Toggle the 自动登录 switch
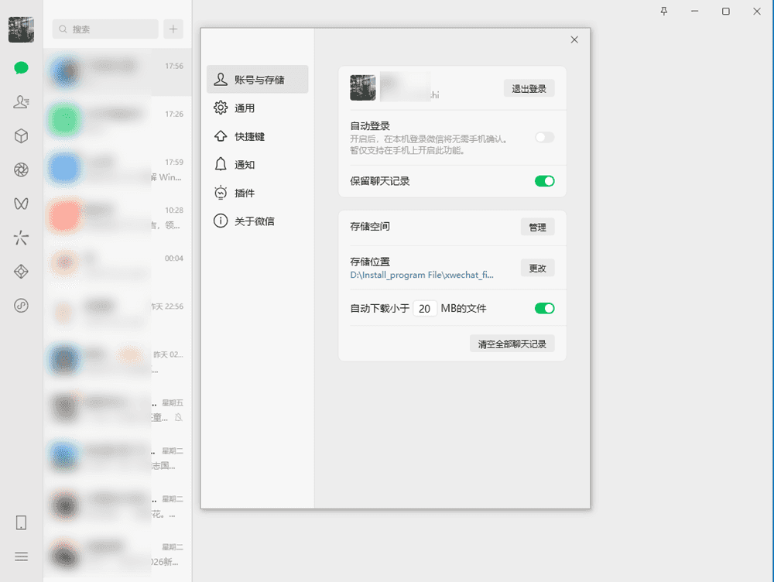774x582 pixels. coord(544,137)
